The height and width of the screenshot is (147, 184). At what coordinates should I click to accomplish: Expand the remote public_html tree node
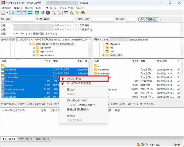click(103, 55)
